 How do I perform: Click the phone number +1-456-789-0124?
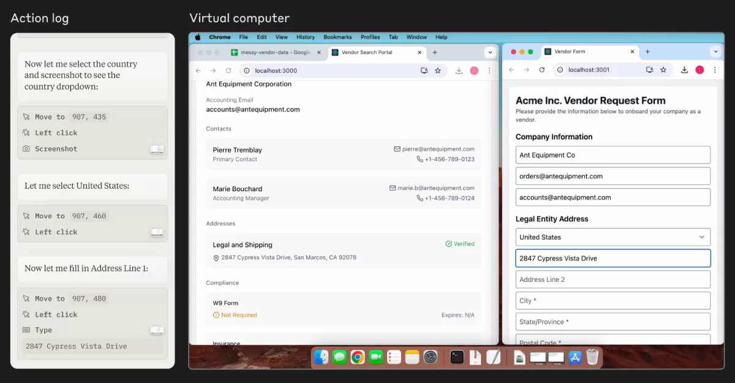click(x=450, y=199)
